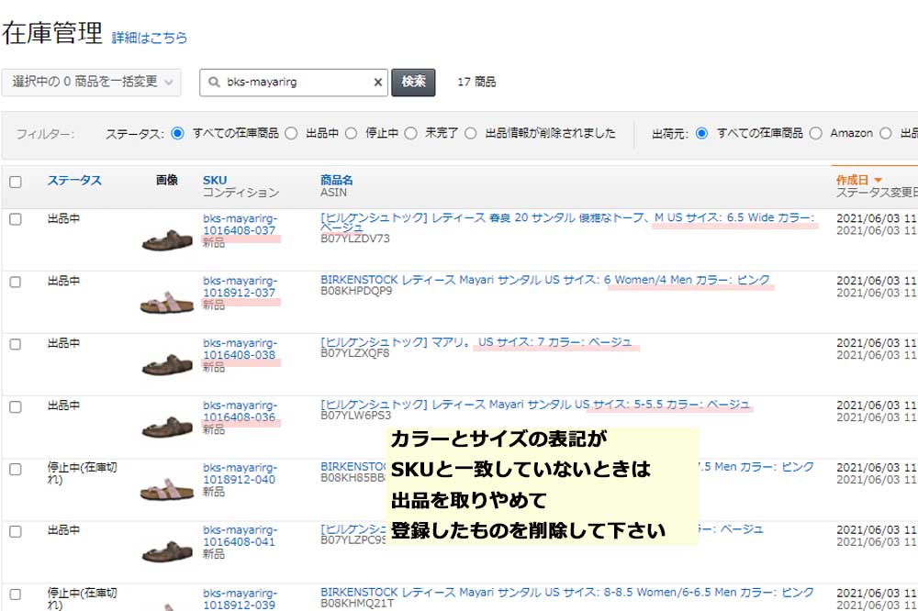Click the ASIN text B08KHPDQP9
The width and height of the screenshot is (918, 611).
356,291
